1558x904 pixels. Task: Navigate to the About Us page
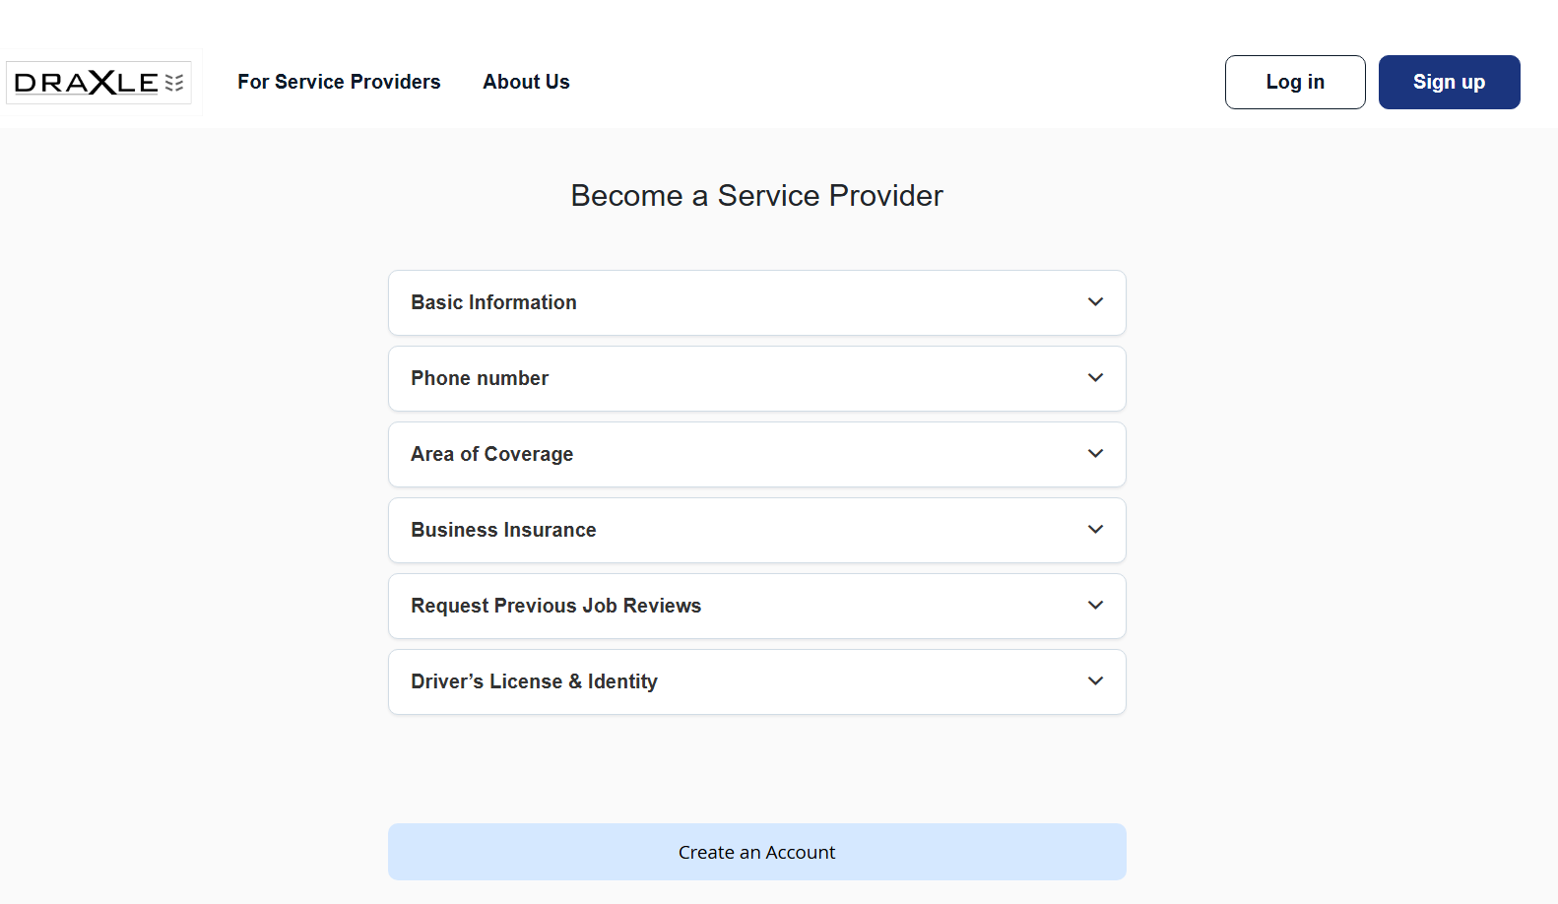click(526, 82)
